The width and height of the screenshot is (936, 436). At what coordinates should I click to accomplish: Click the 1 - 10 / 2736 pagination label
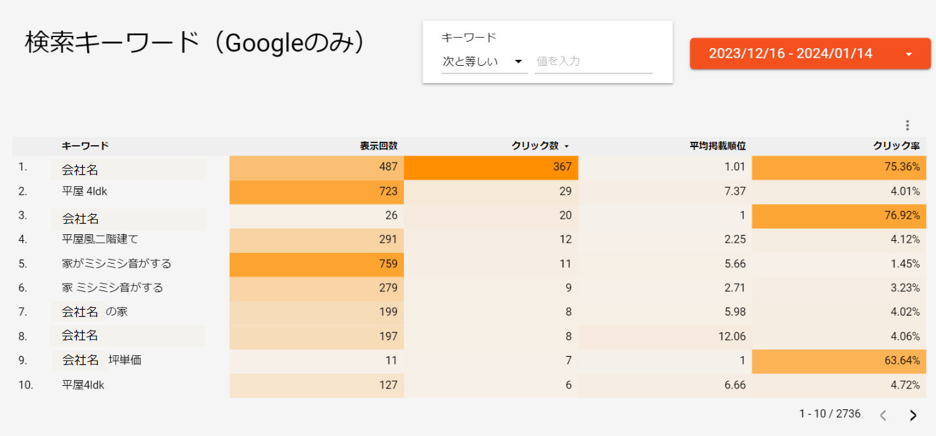pos(830,414)
